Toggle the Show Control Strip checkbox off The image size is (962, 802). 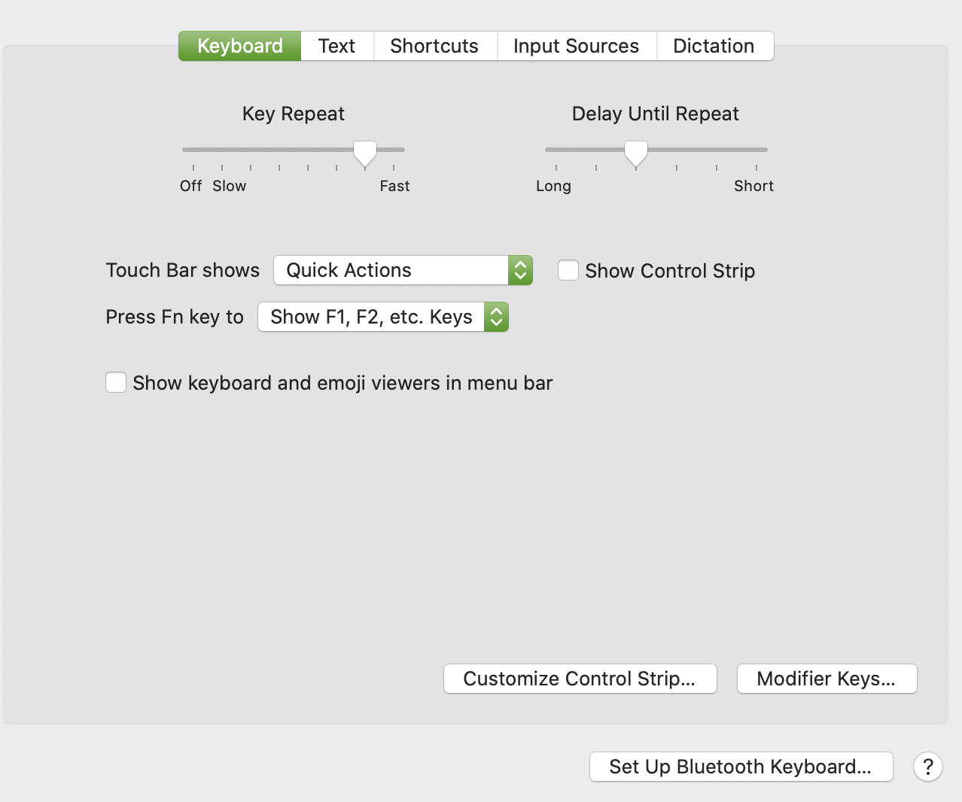click(x=568, y=270)
